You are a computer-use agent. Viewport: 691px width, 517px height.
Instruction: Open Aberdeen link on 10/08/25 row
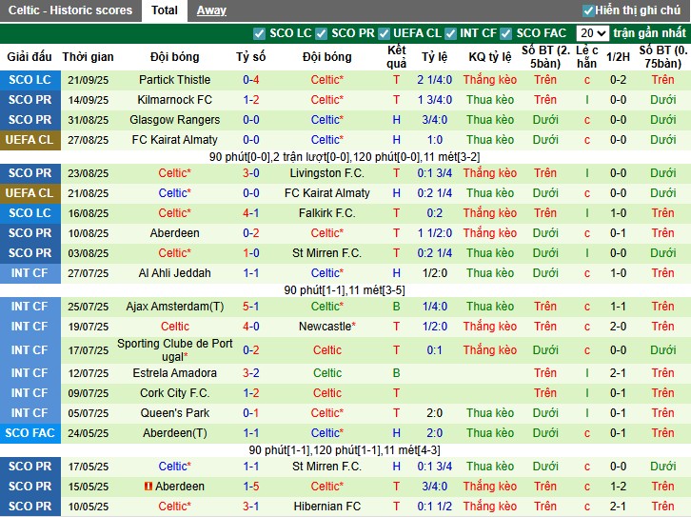tap(174, 233)
